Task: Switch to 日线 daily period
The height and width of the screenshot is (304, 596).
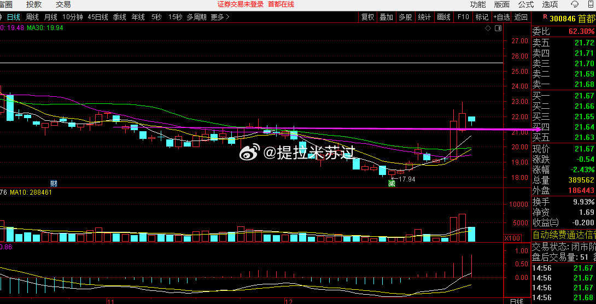Action: (13, 17)
